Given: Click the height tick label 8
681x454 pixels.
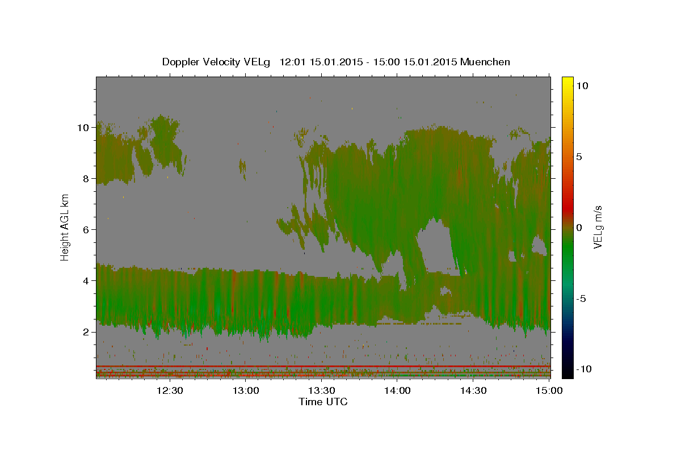Looking at the screenshot, I should pyautogui.click(x=86, y=179).
